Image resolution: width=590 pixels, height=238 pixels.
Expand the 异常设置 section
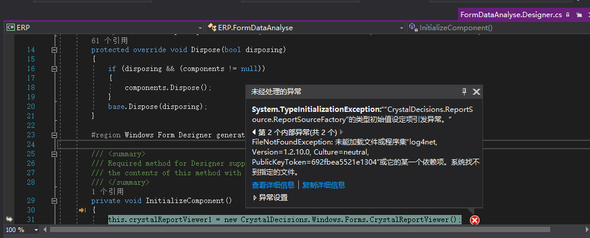[270, 198]
